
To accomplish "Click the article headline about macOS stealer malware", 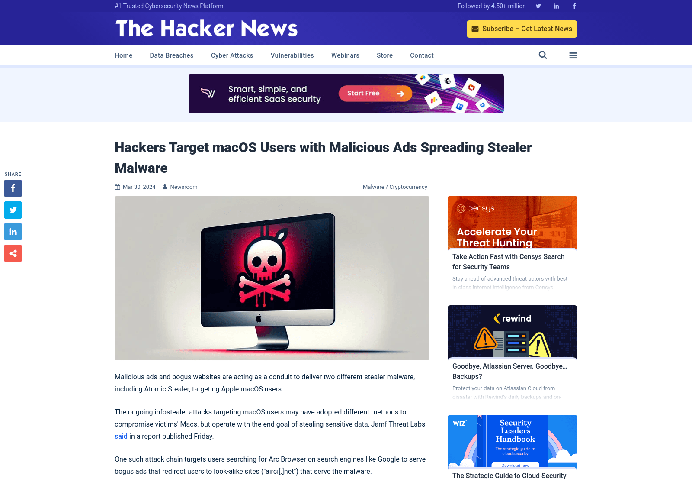I will [x=323, y=158].
